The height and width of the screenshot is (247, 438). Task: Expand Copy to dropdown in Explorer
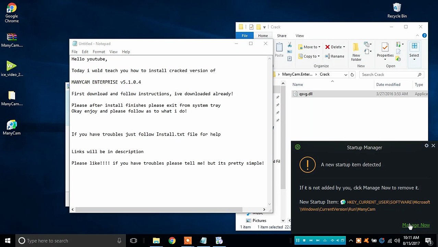tap(318, 56)
